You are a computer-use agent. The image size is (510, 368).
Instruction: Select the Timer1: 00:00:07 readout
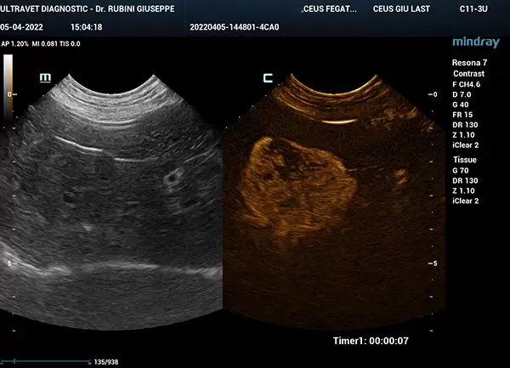(x=371, y=341)
